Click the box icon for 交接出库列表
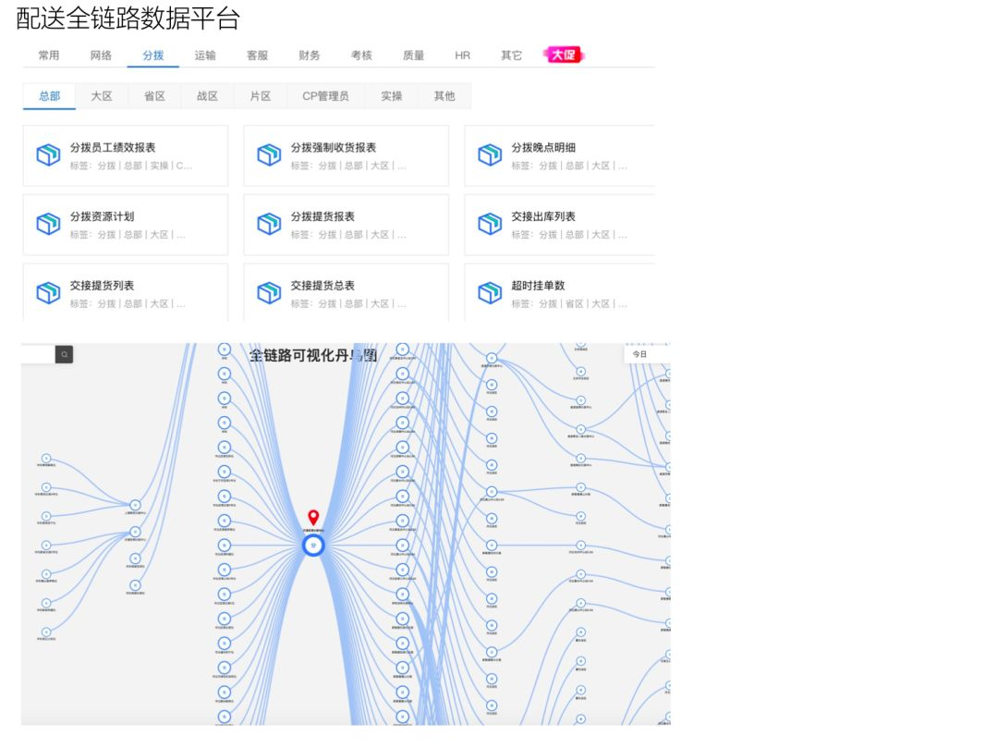Screen dimensions: 998x749 click(x=490, y=224)
